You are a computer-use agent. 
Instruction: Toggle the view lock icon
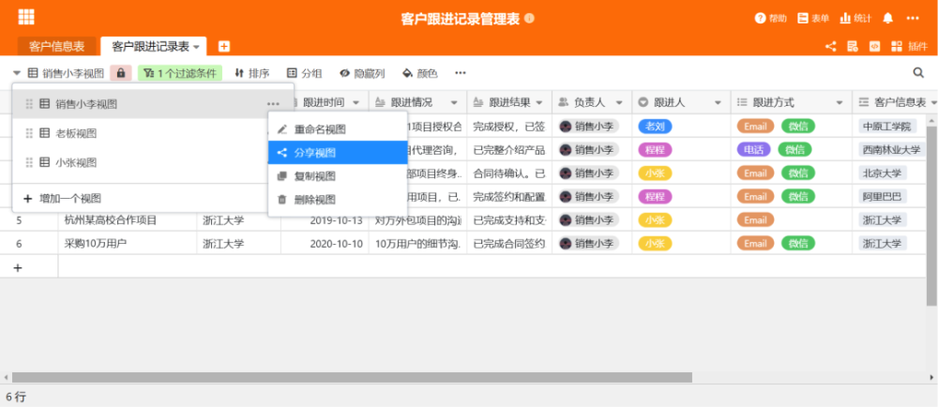tap(120, 72)
